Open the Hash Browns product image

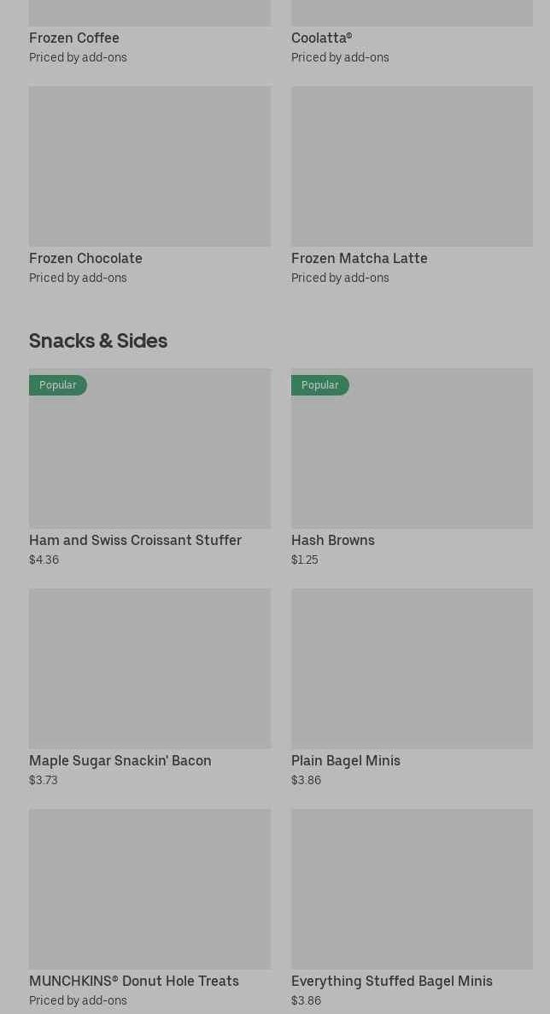click(x=412, y=457)
